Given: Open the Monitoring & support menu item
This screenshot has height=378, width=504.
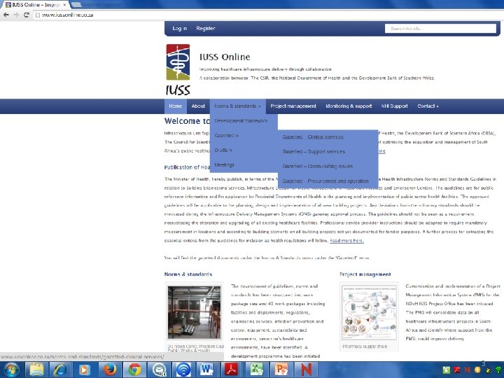Looking at the screenshot, I should coord(349,106).
